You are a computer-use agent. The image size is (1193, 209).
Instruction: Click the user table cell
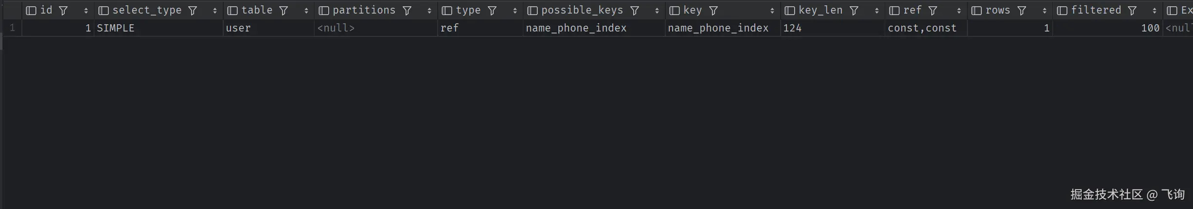(x=268, y=28)
